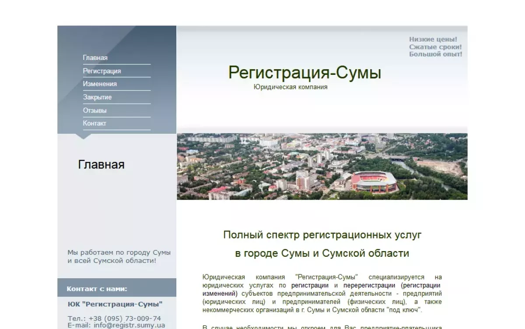The image size is (525, 329).
Task: Go to the Регистрация menu page
Action: pyautogui.click(x=102, y=71)
